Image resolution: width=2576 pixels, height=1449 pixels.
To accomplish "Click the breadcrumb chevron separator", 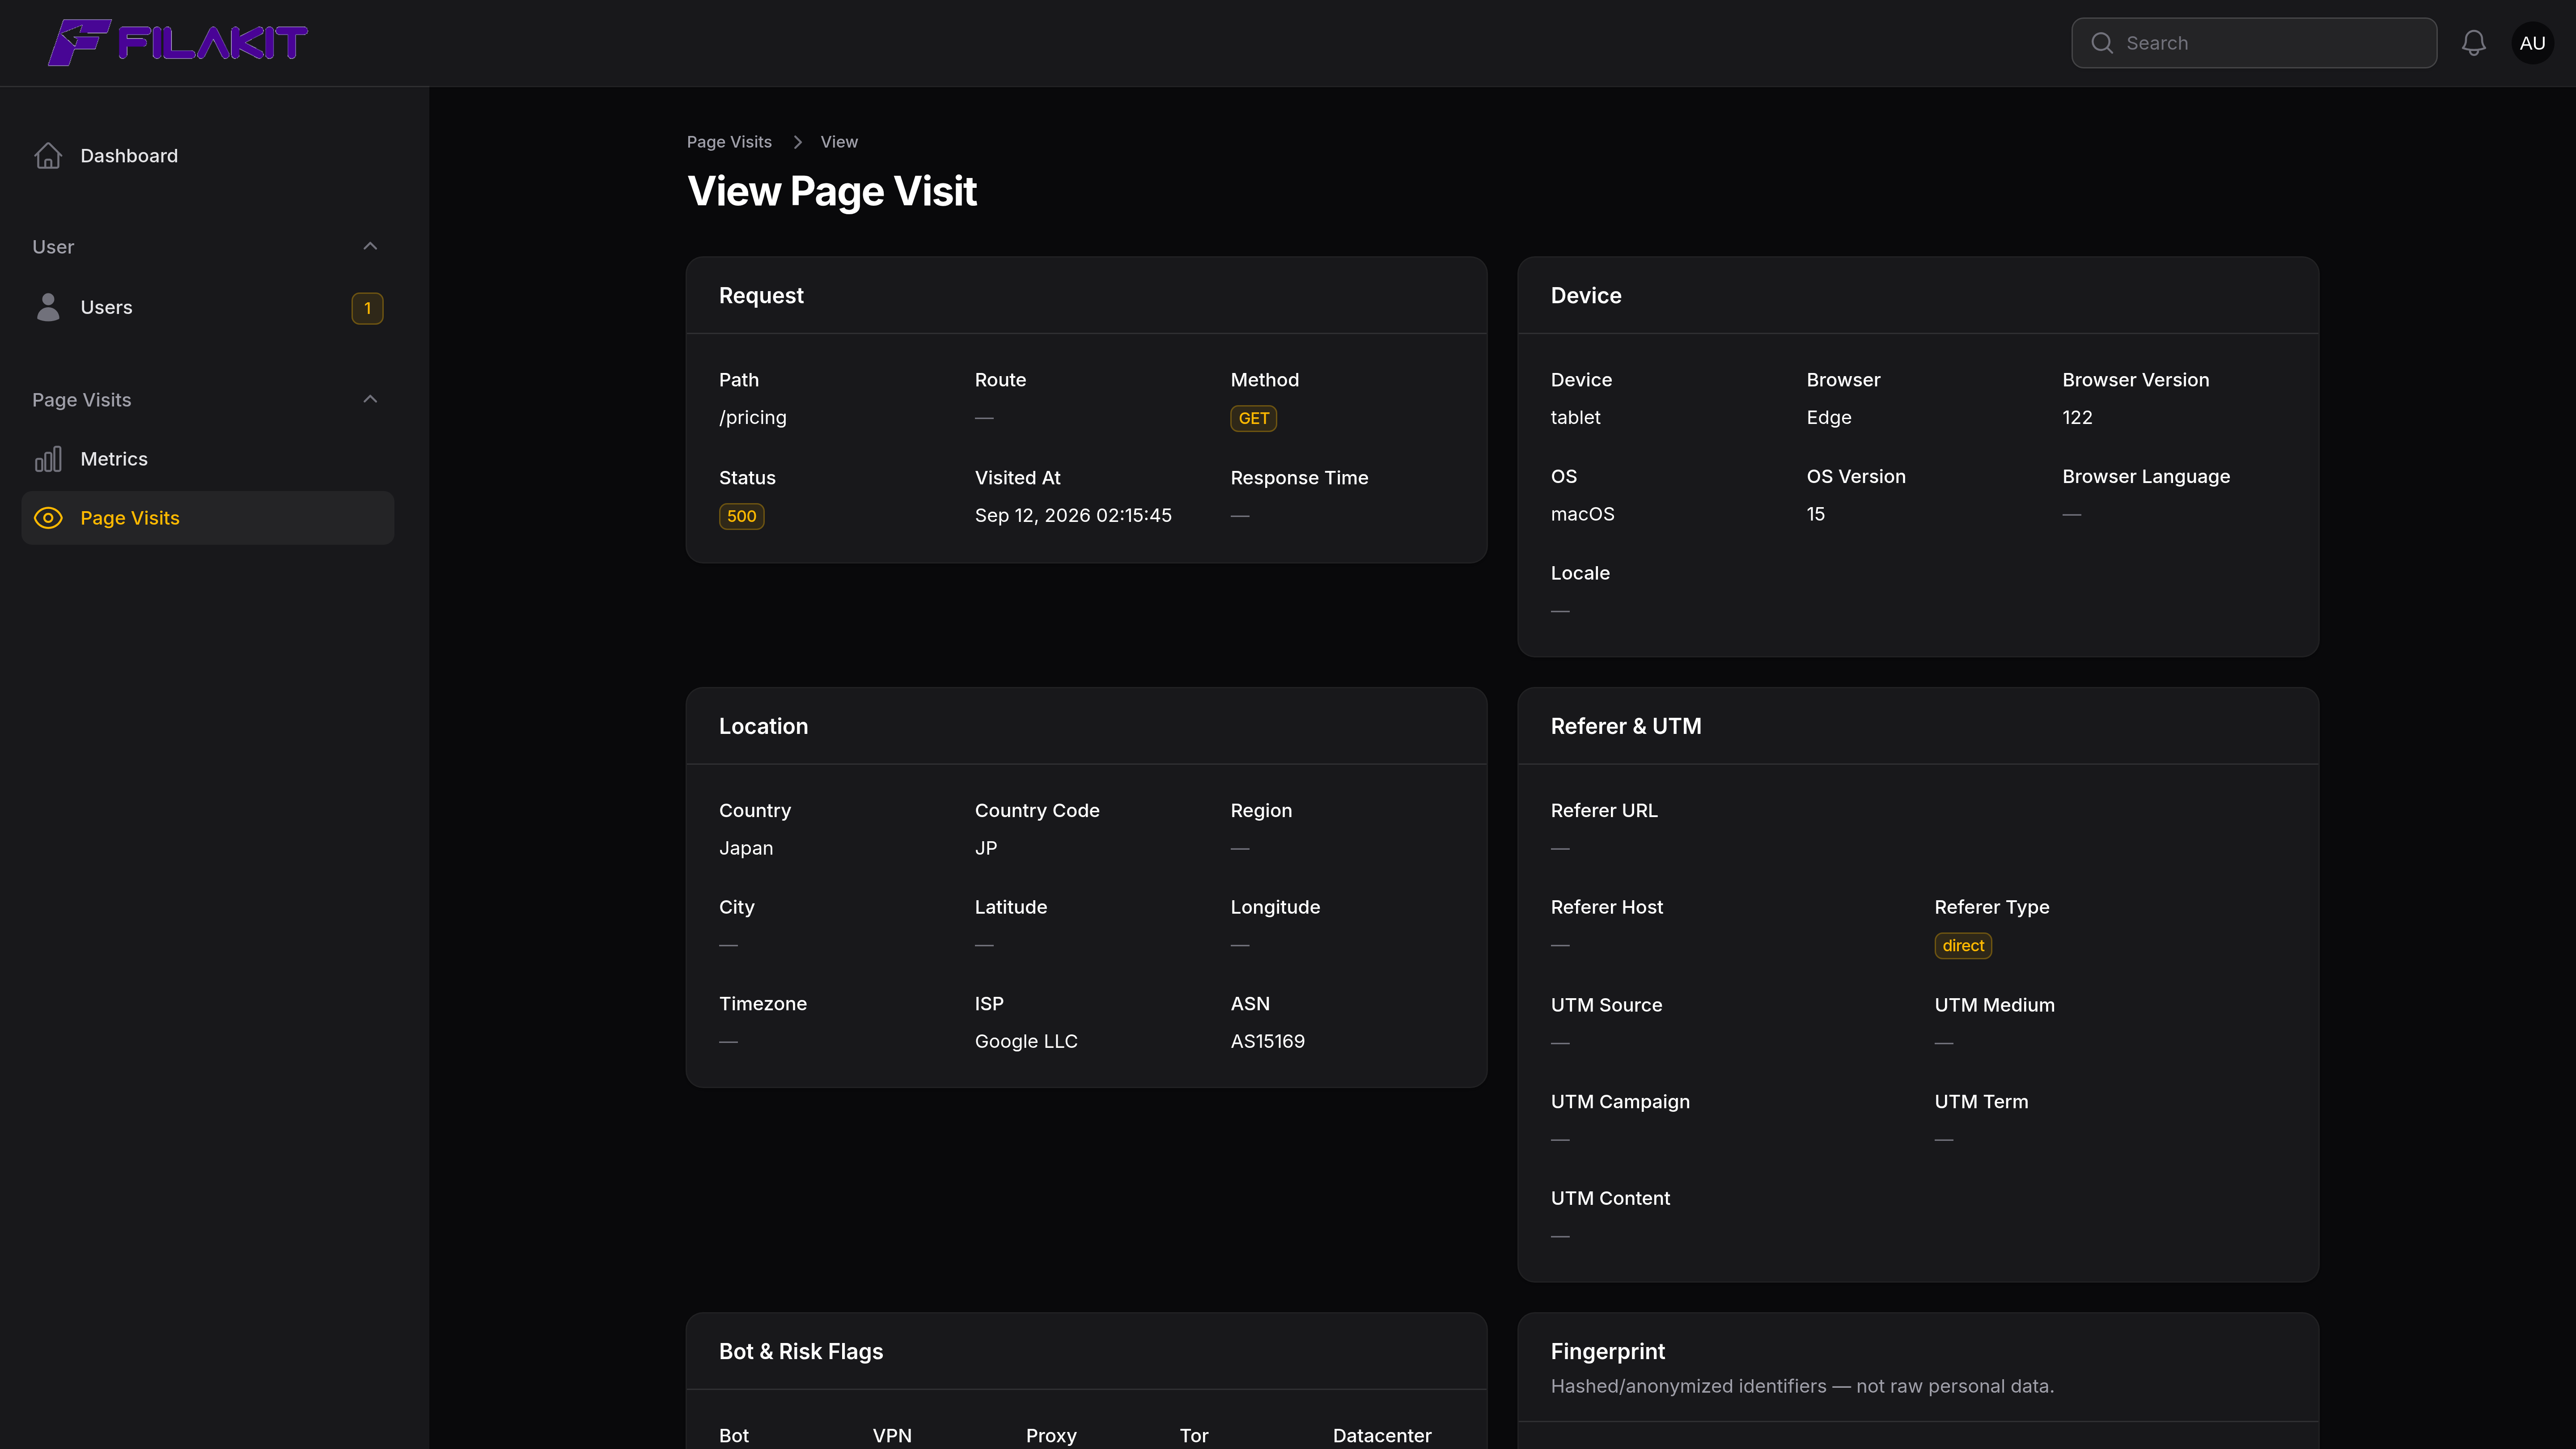I will (797, 142).
